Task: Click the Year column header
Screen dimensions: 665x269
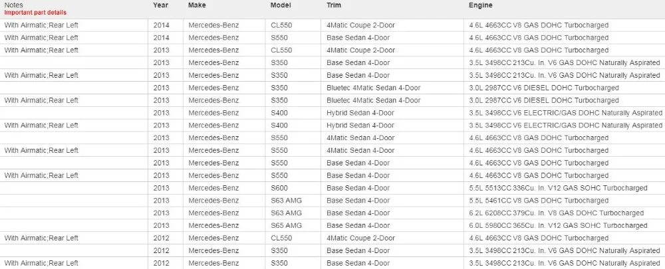Action: [161, 5]
